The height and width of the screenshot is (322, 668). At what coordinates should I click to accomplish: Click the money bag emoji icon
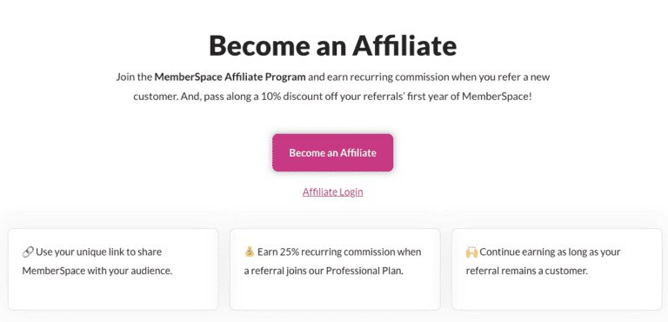[x=250, y=252]
